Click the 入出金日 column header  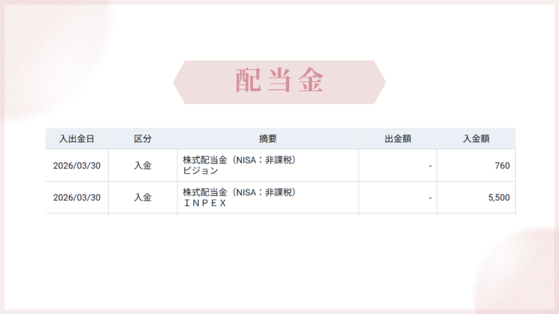[77, 139]
